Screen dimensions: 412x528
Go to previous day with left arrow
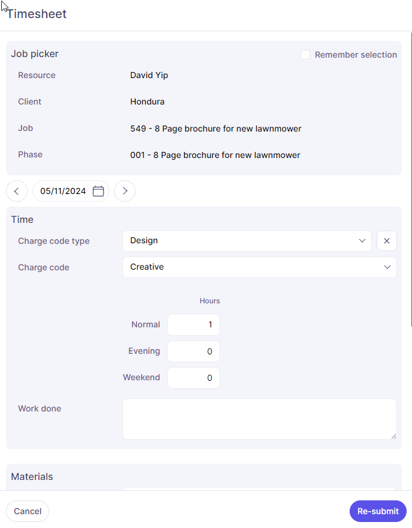tap(17, 191)
